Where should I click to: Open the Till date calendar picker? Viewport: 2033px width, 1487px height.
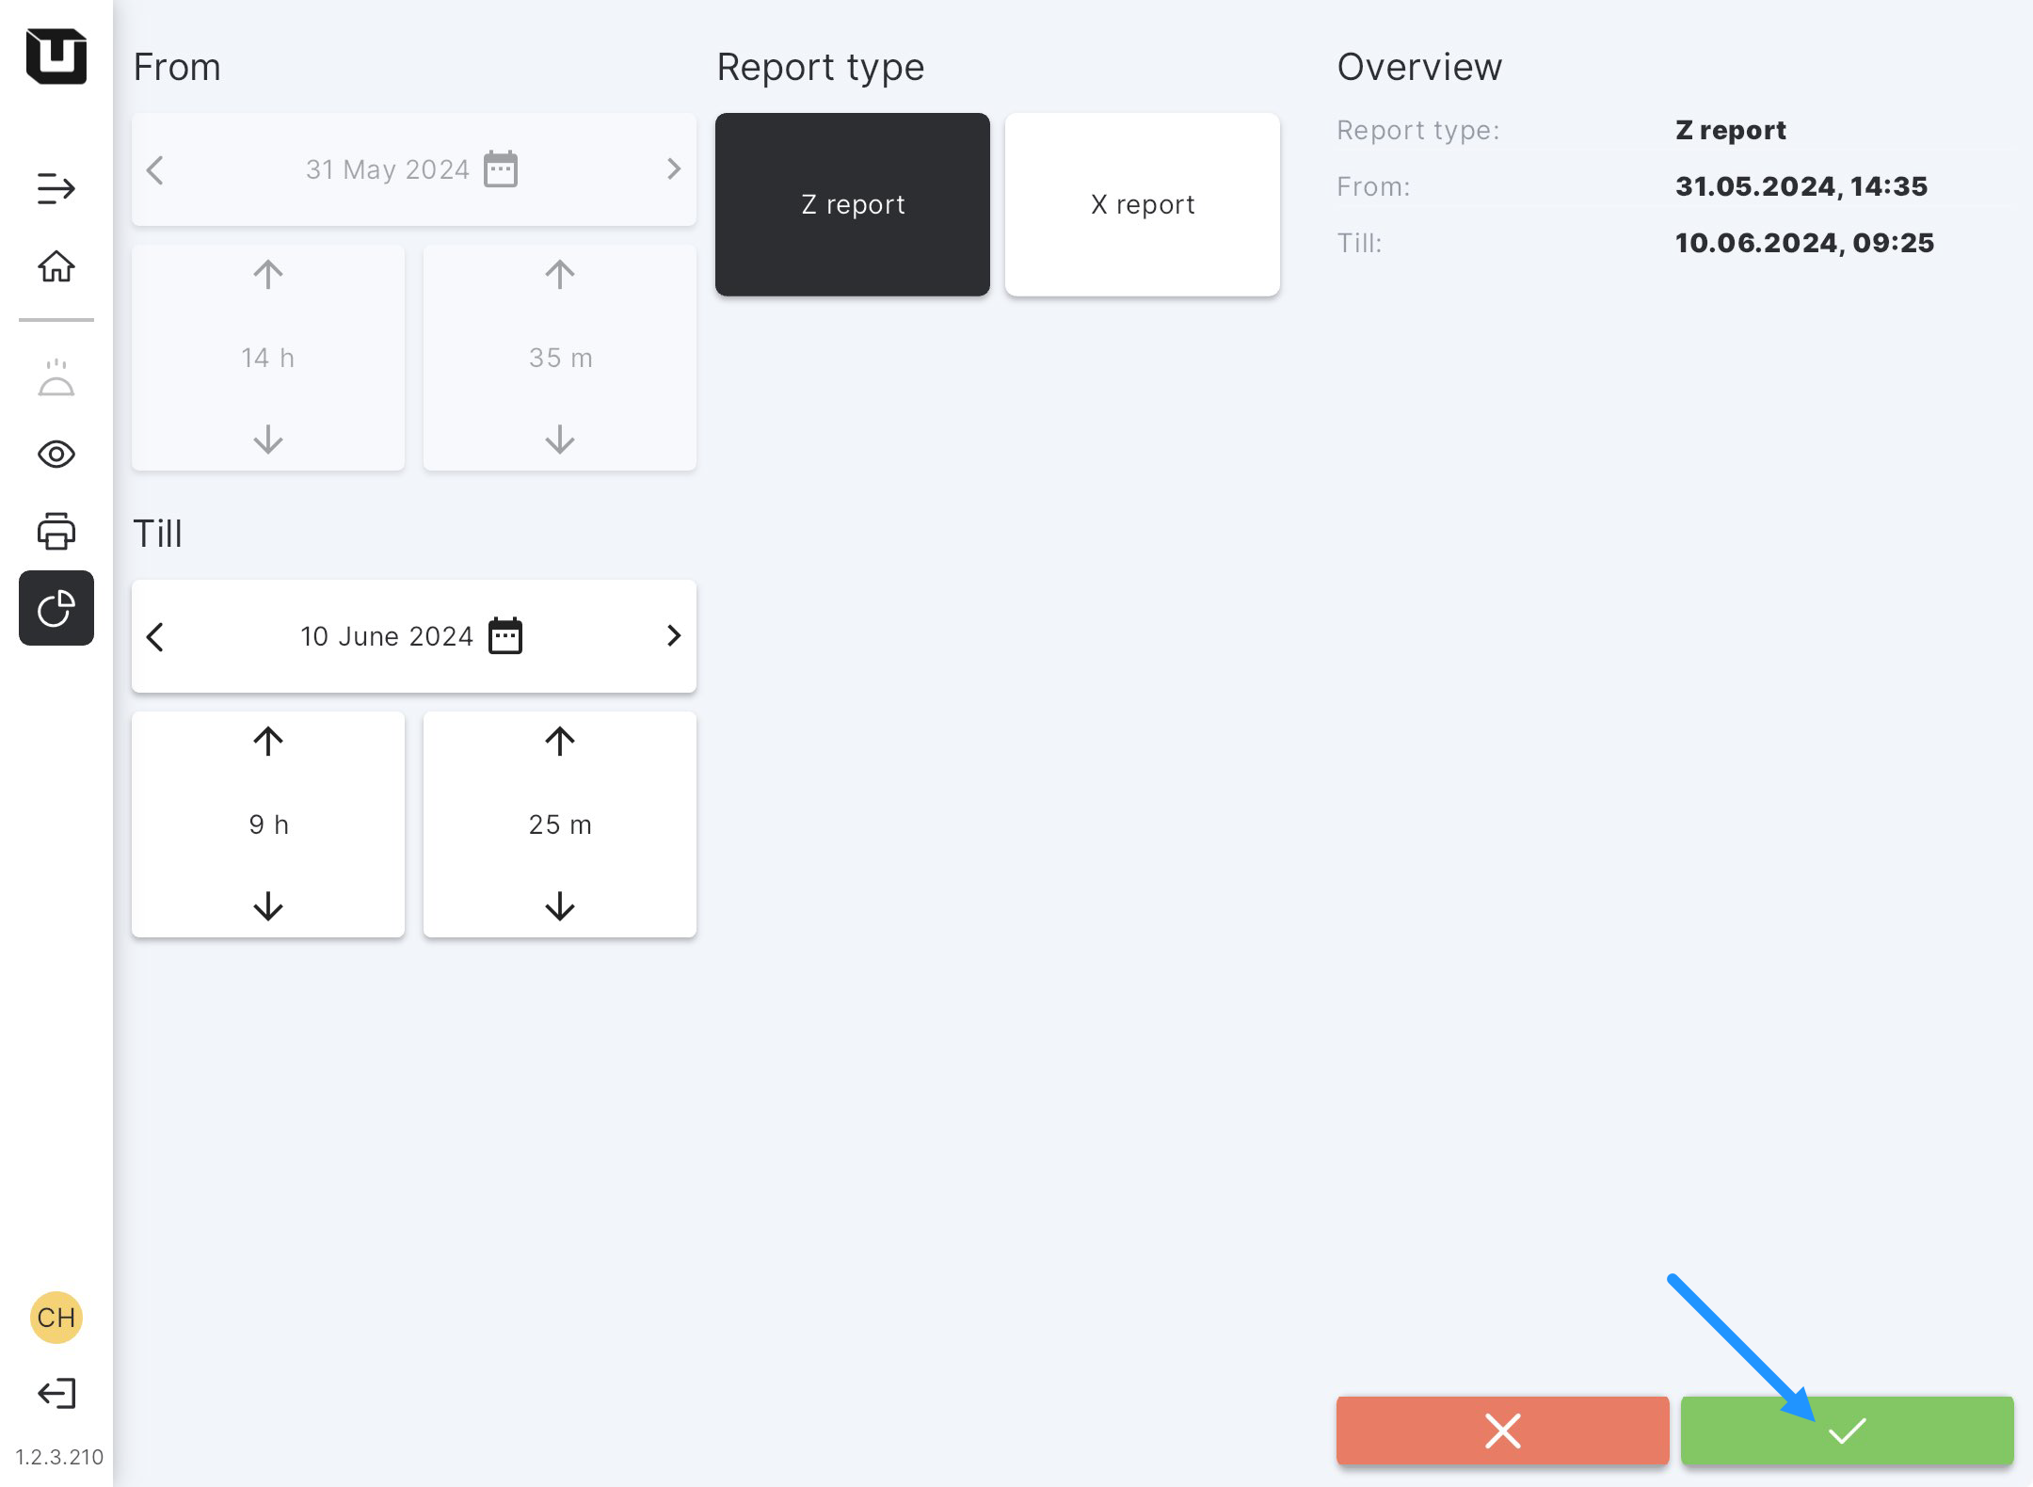(x=505, y=636)
